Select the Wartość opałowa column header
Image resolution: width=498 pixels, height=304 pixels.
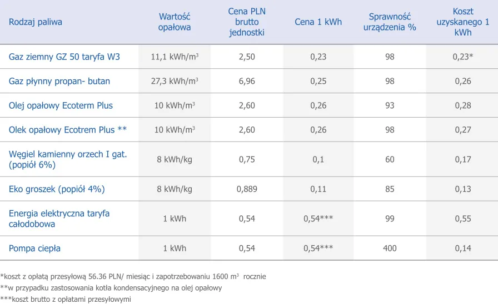coord(175,22)
